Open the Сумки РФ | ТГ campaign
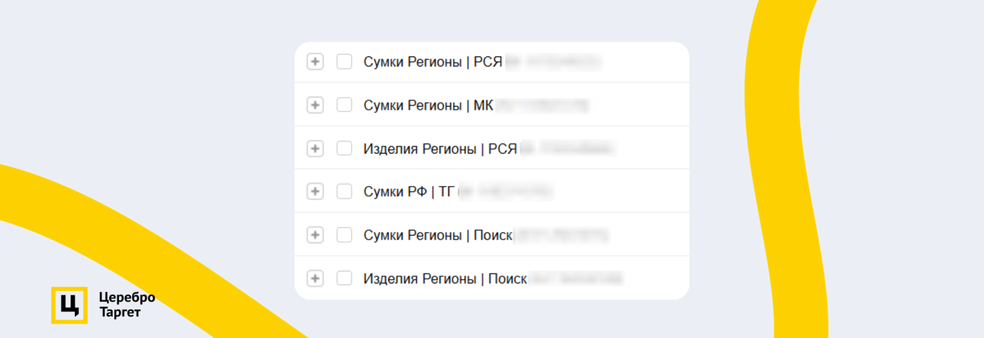984x338 pixels. point(408,192)
